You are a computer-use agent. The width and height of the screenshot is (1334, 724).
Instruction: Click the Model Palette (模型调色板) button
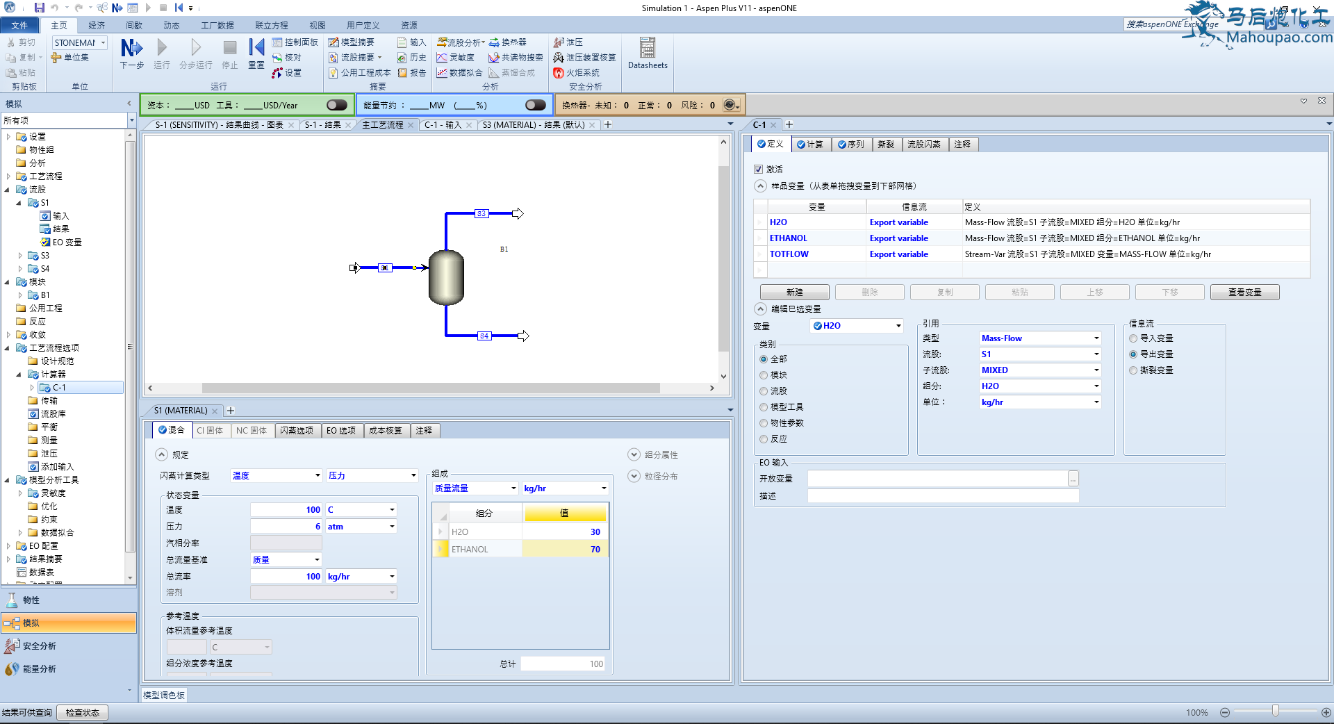point(165,695)
